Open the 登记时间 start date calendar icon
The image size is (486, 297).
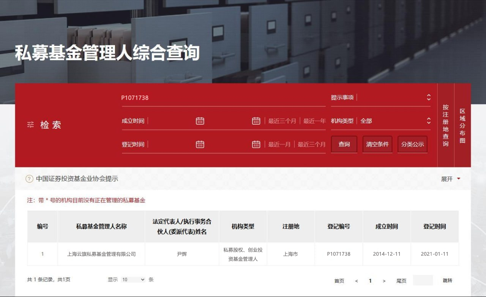[x=200, y=144]
